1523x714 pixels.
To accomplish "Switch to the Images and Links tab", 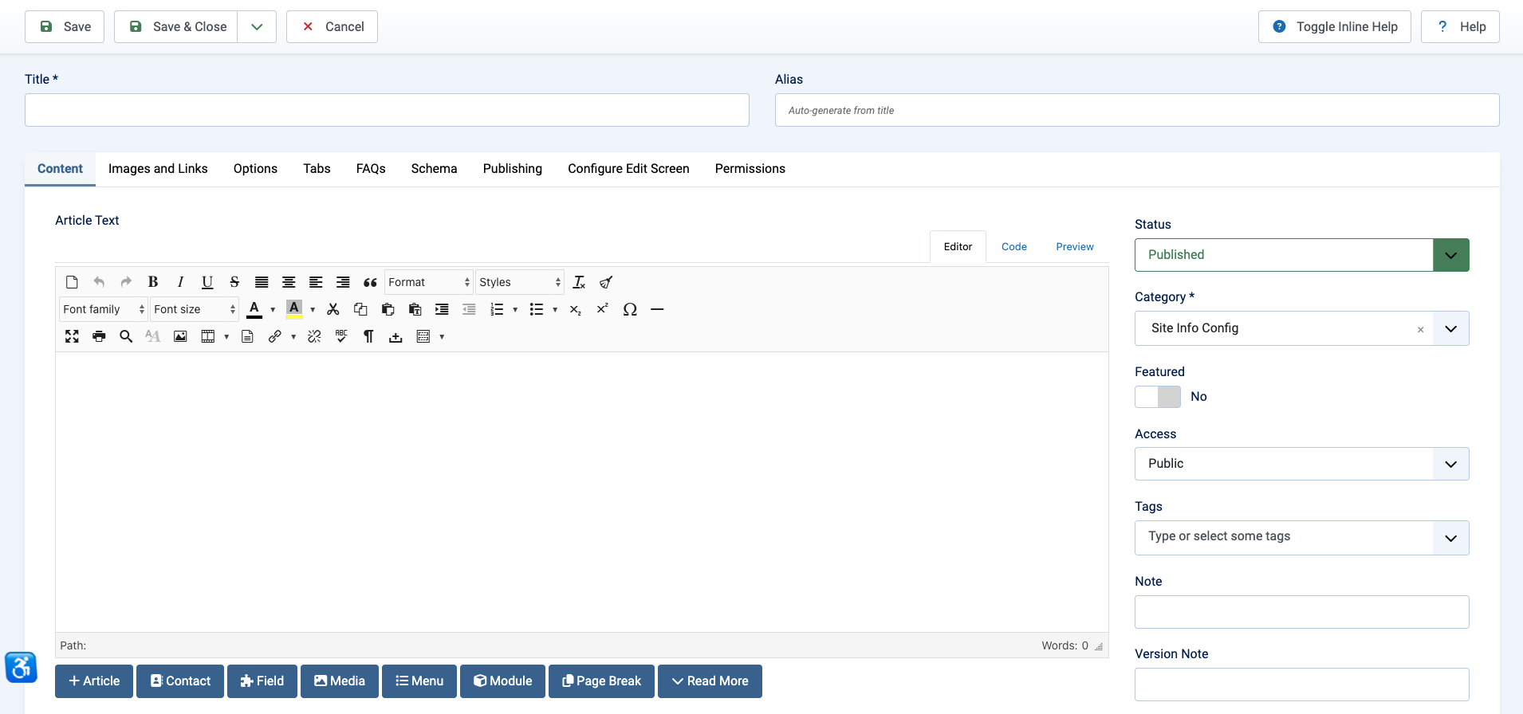I will click(158, 169).
